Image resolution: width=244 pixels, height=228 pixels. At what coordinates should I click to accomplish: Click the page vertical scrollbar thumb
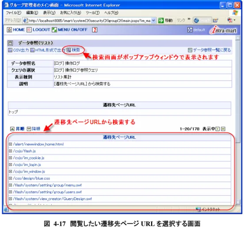click(237, 91)
